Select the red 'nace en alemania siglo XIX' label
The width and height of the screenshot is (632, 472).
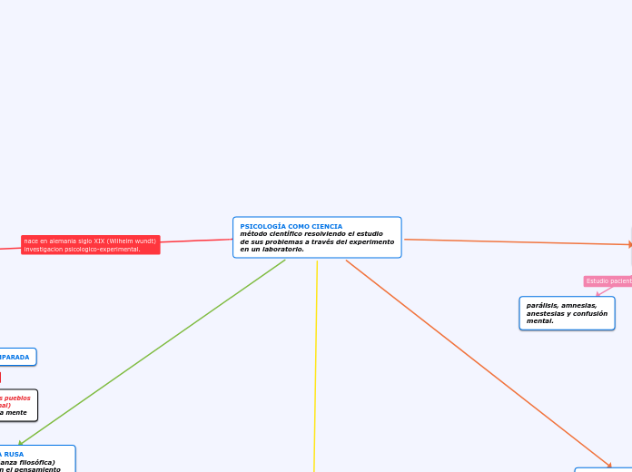pos(90,245)
